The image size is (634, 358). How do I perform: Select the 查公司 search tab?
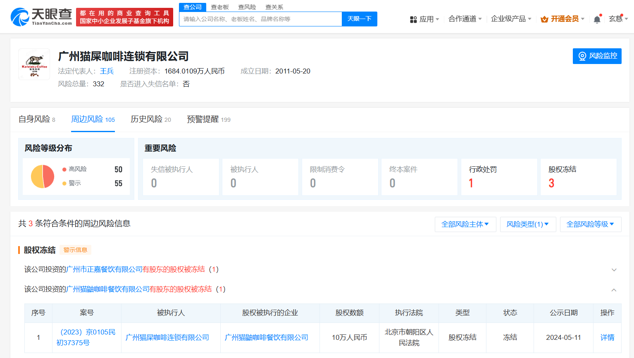tap(193, 7)
